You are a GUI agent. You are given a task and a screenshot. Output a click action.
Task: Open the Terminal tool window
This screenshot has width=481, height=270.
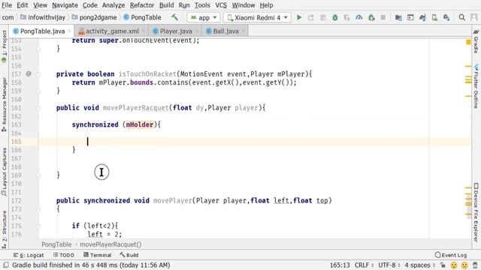coord(97,255)
